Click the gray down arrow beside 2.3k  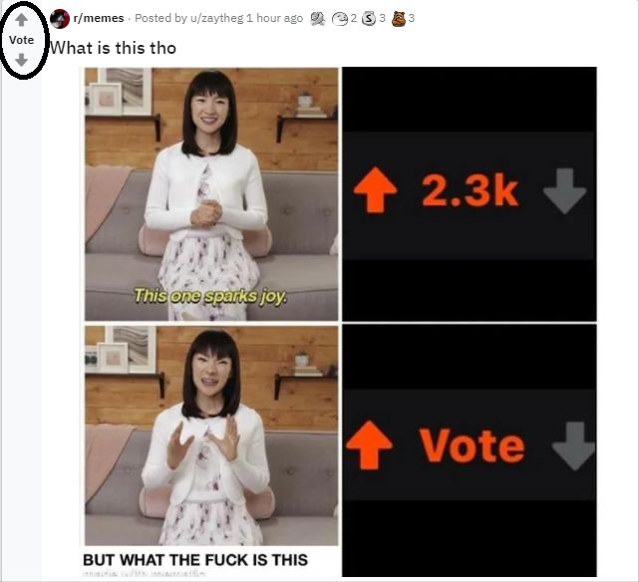click(565, 191)
